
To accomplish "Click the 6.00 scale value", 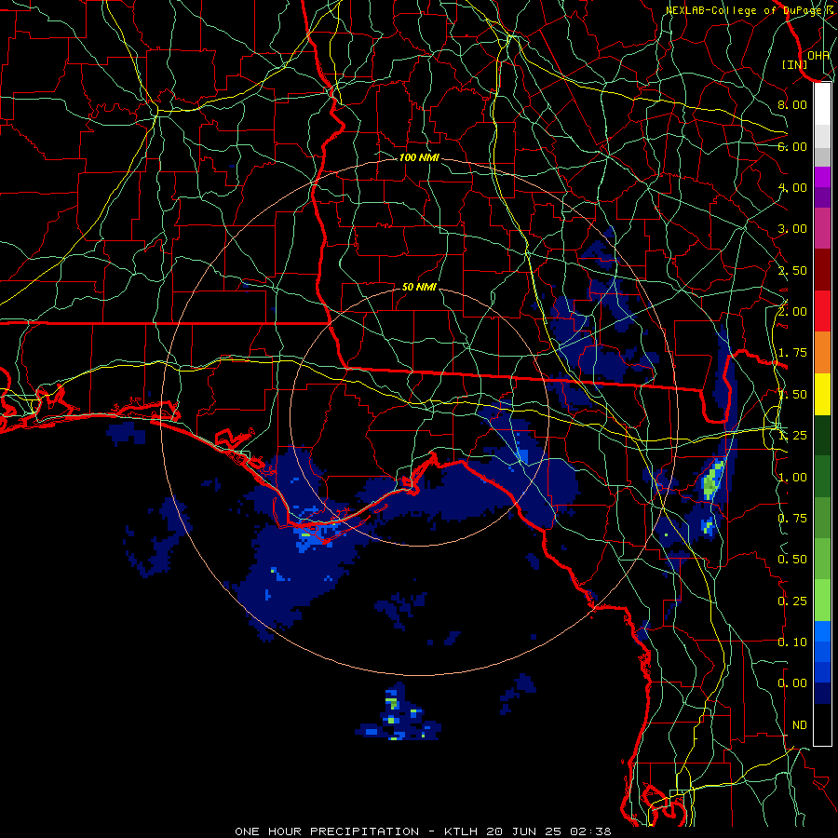I will pos(792,146).
